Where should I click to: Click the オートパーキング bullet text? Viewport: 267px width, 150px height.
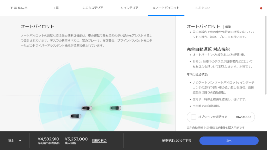pos(219,55)
